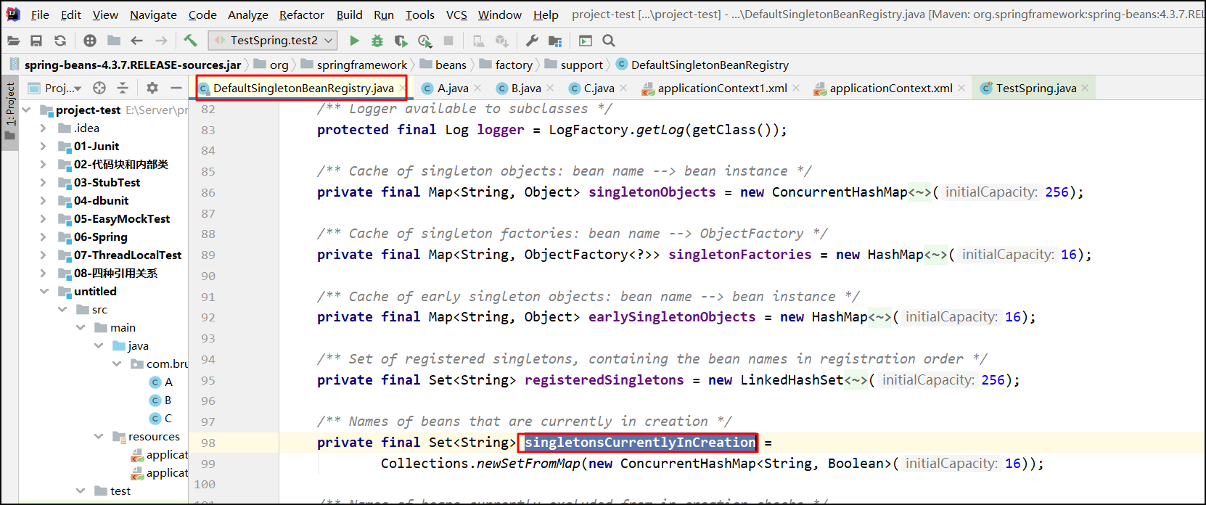Click spring-beans-4.3.7.RELEASE-sources.jar breadcrumb
The image size is (1206, 505).
(133, 65)
